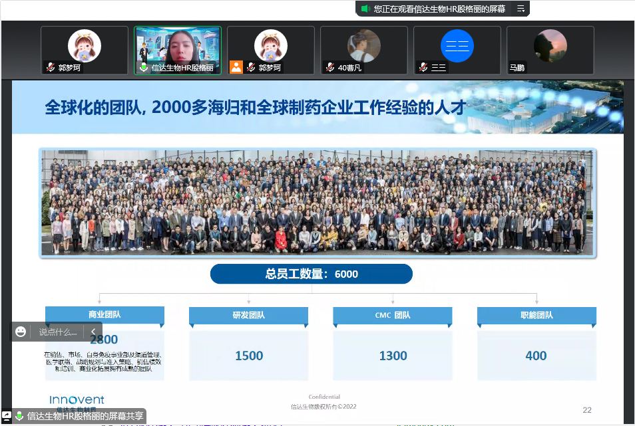Click the muted mic icon beside 三三
Image resolution: width=635 pixels, height=426 pixels.
(x=423, y=67)
